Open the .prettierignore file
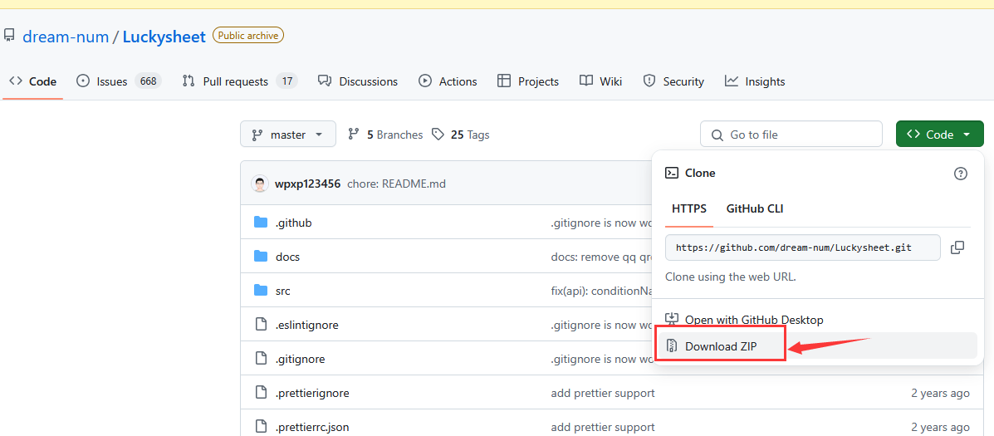This screenshot has height=436, width=994. [312, 393]
